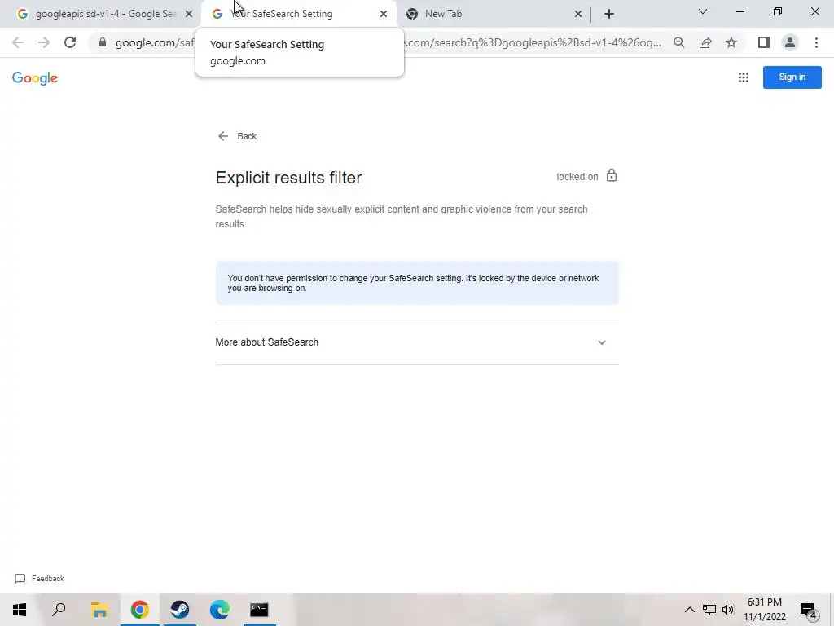834x626 pixels.
Task: Click the SafeSearch description paragraph
Action: [402, 217]
